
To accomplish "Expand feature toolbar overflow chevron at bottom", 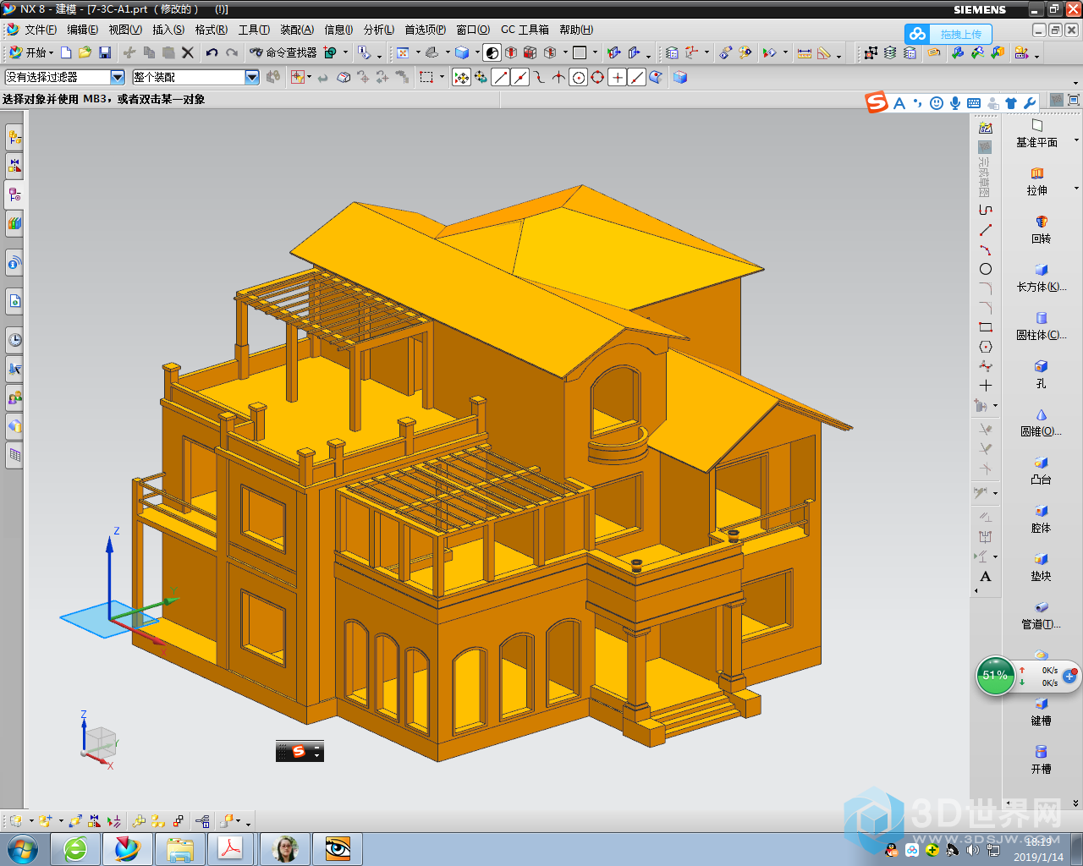I will [x=1076, y=803].
